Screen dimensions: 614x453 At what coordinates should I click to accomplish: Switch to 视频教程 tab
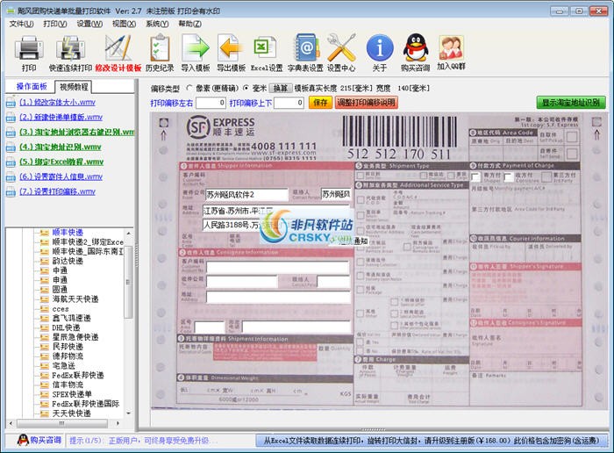[74, 87]
